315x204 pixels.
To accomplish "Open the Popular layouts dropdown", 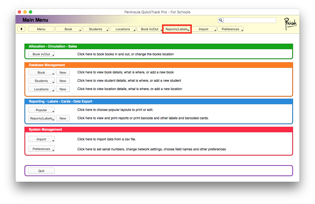I will coord(41,110).
